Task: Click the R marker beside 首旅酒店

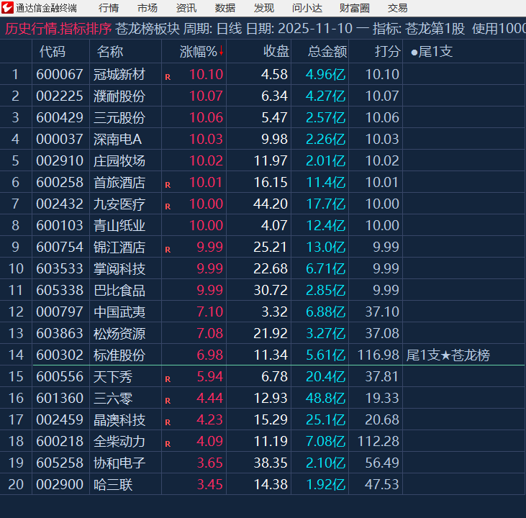Action: [x=168, y=184]
